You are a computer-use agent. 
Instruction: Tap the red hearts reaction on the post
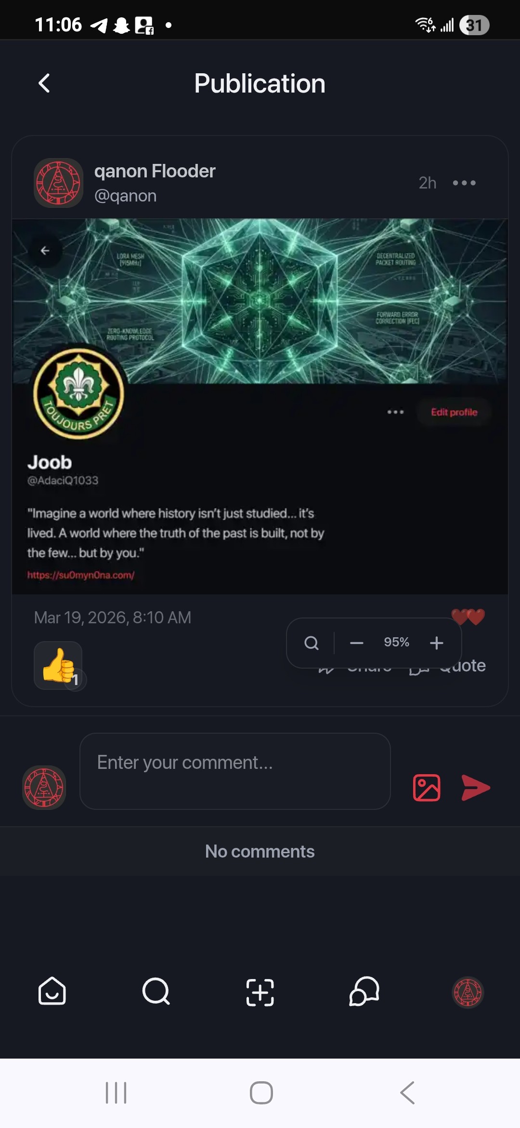pyautogui.click(x=468, y=617)
